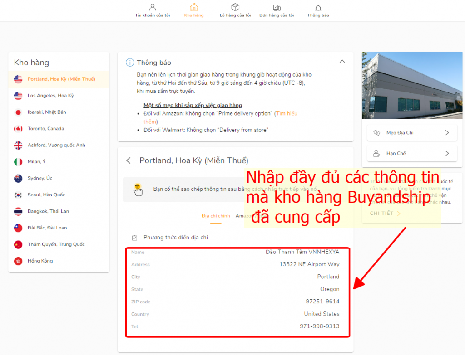Open Mẹo Địa Chỉ button

coord(412,133)
